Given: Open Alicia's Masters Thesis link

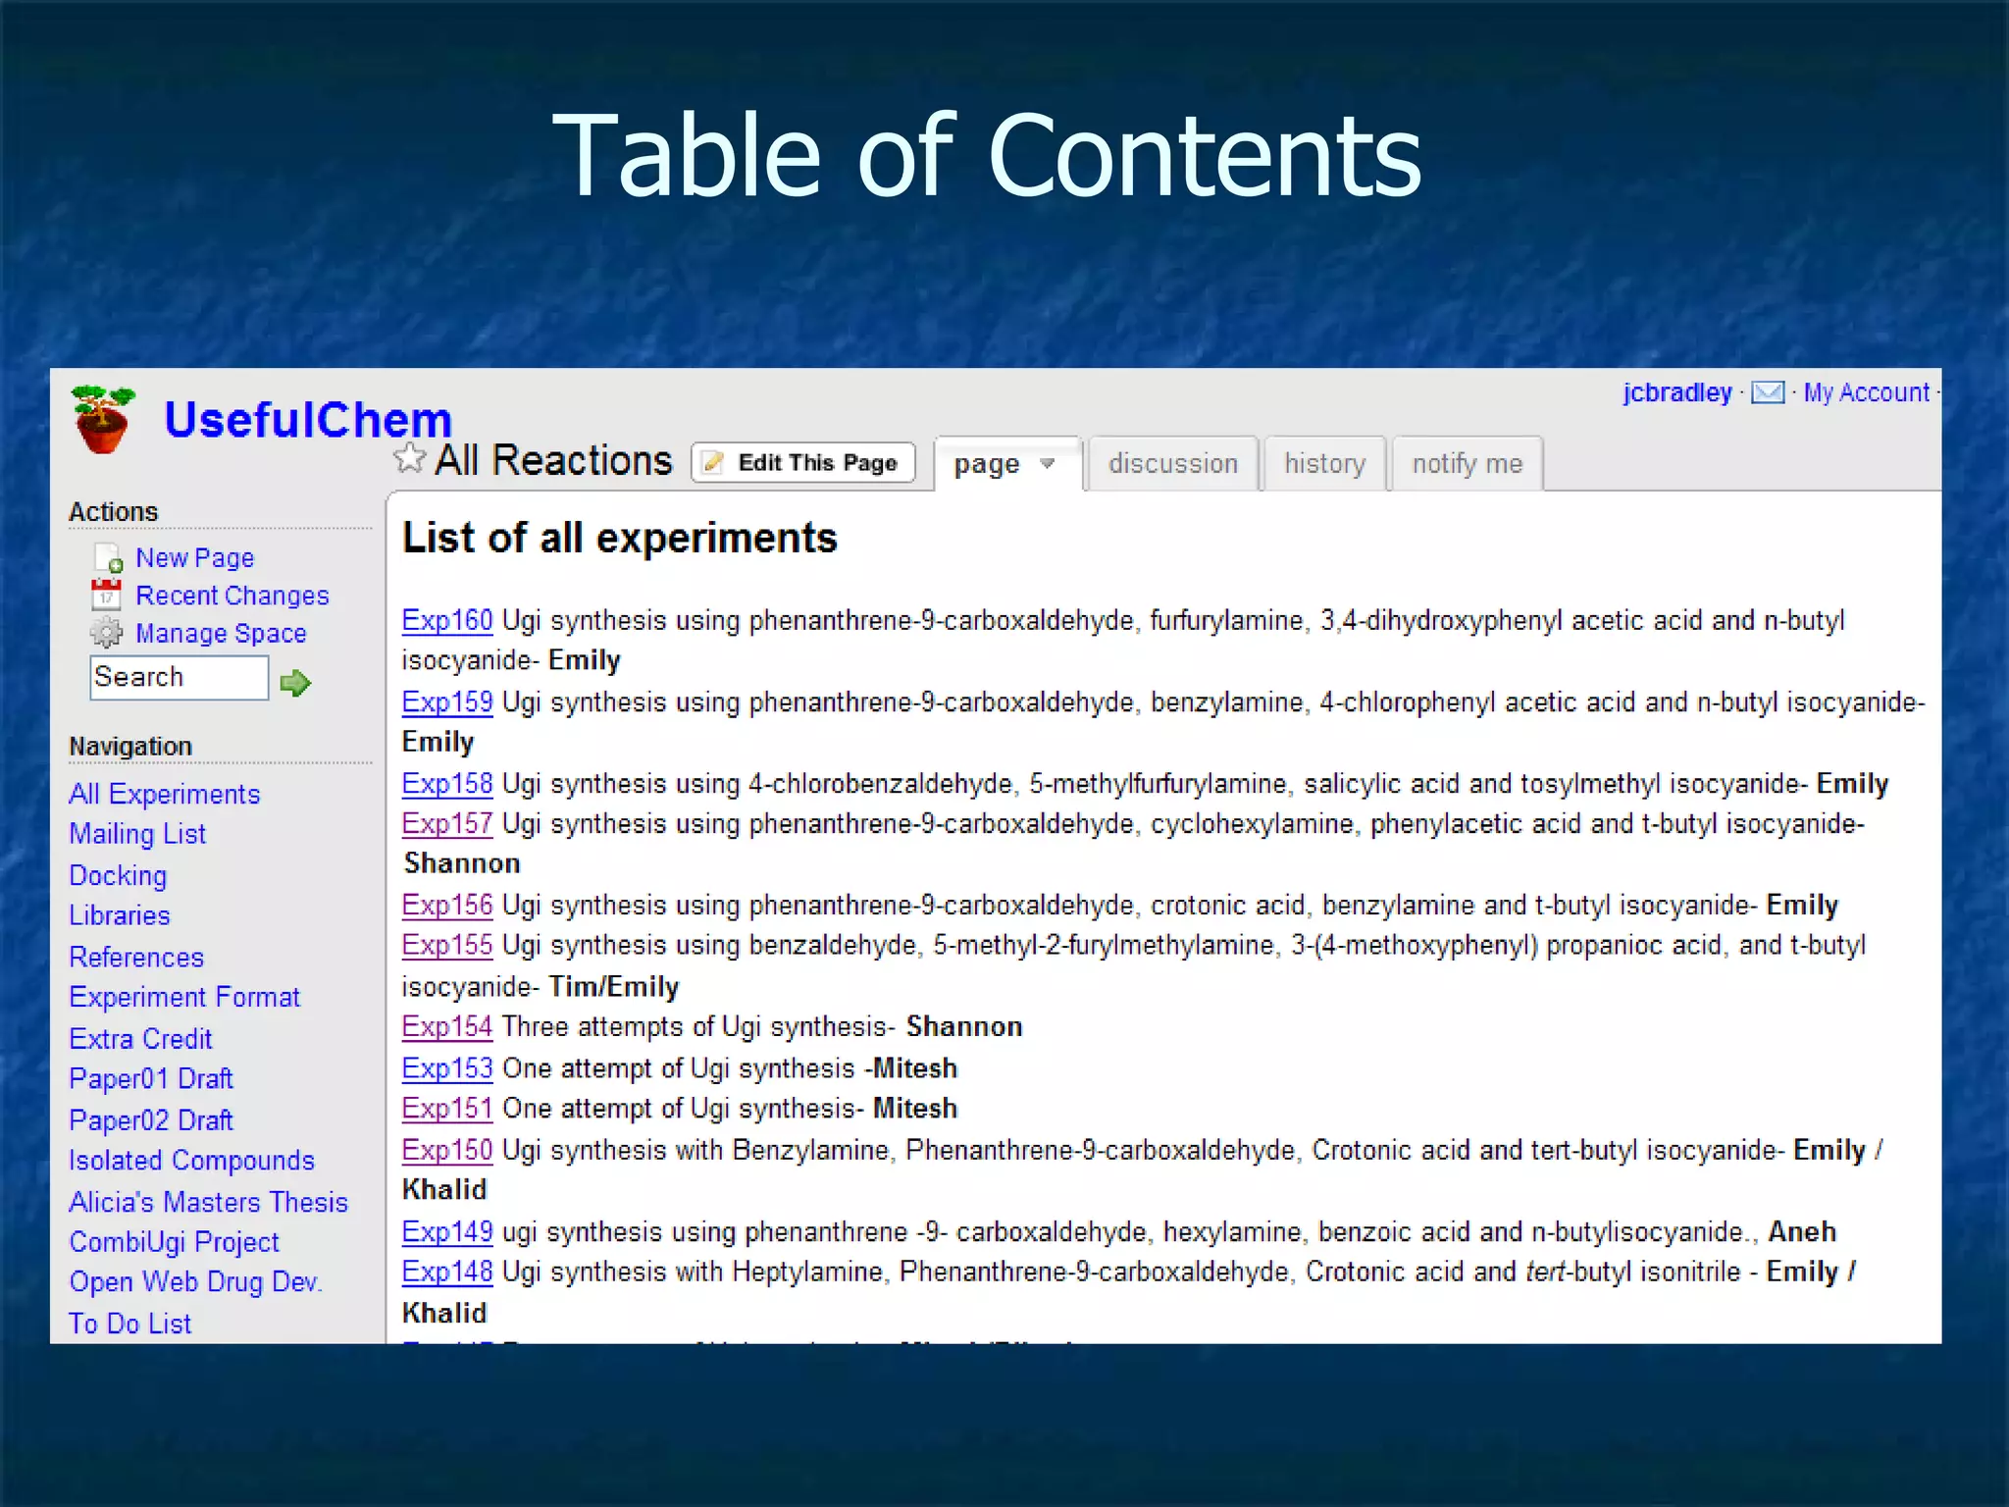Looking at the screenshot, I should 208,1201.
